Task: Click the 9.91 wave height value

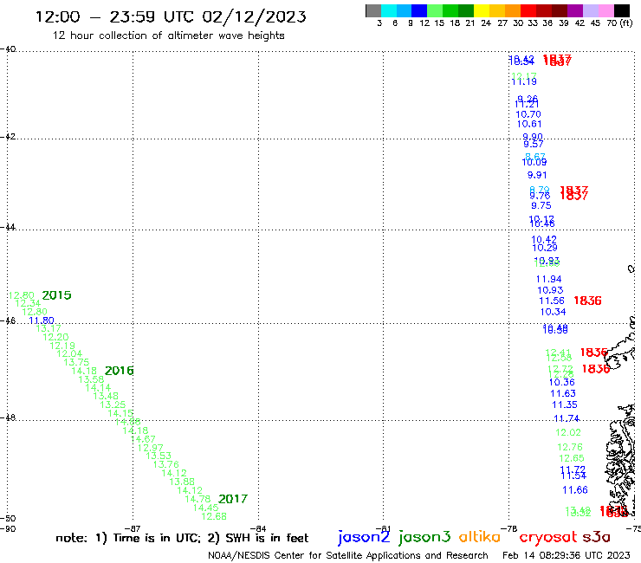Action: tap(537, 175)
